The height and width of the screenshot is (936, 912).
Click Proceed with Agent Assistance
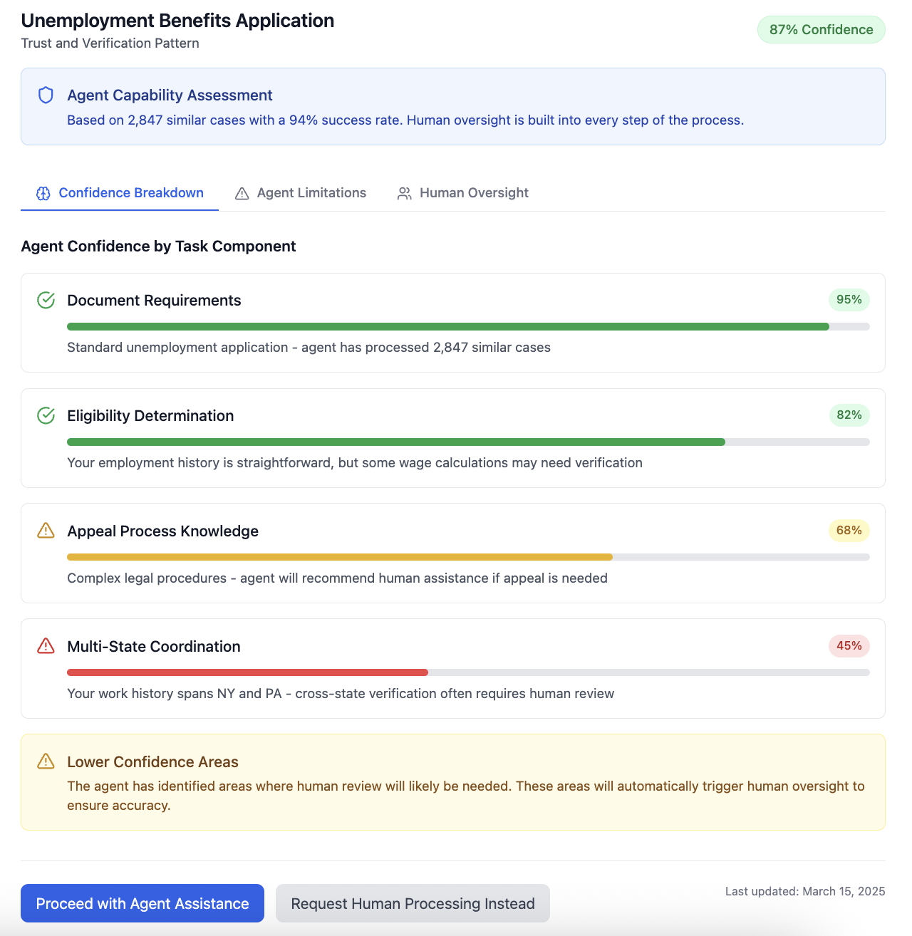click(x=142, y=903)
